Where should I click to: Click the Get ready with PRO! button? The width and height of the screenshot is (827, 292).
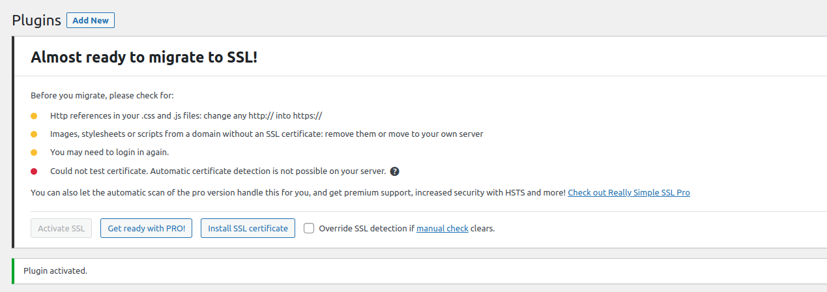pyautogui.click(x=146, y=229)
